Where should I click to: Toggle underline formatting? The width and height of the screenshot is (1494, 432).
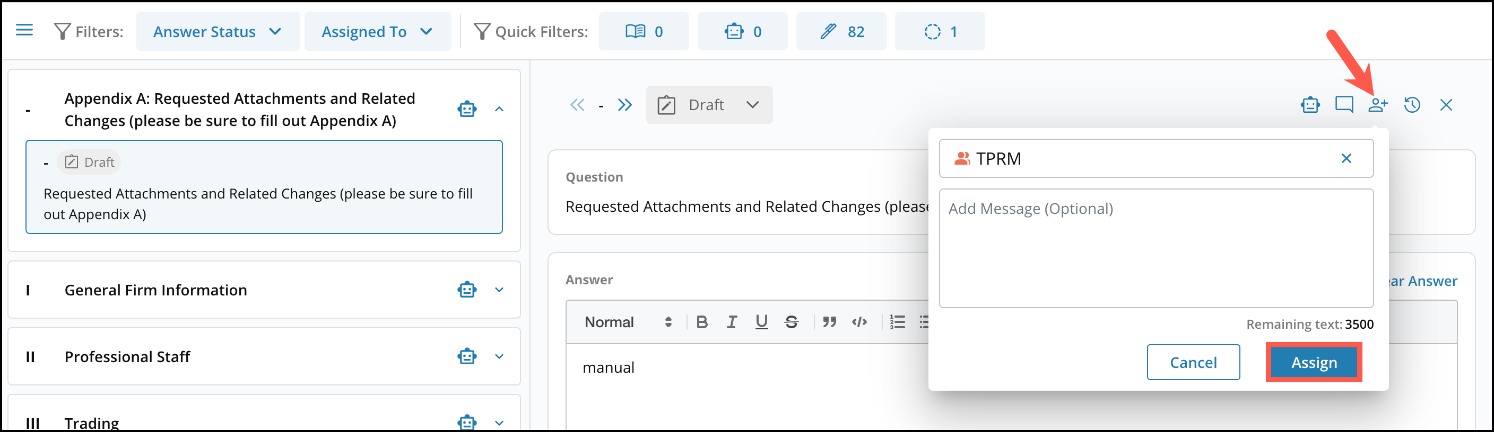761,322
